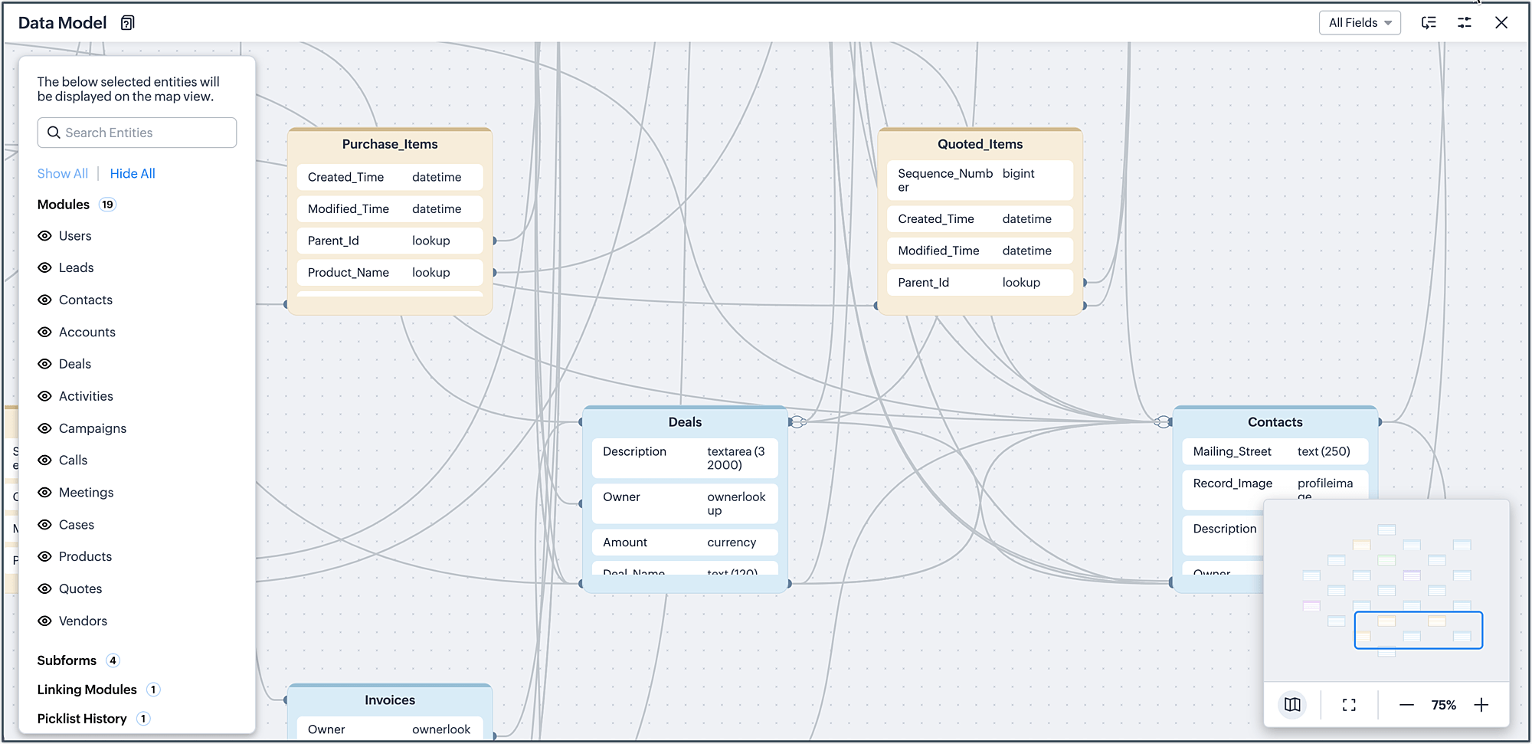This screenshot has height=744, width=1532.
Task: Click the Show All link
Action: [62, 174]
